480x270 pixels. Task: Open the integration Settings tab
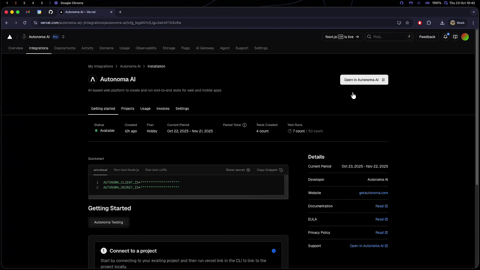(182, 108)
